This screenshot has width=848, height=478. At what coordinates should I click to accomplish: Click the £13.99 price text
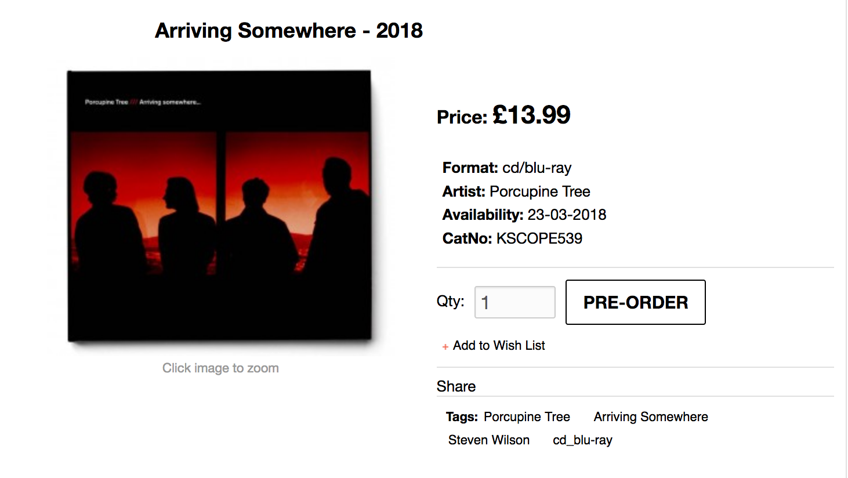(531, 115)
